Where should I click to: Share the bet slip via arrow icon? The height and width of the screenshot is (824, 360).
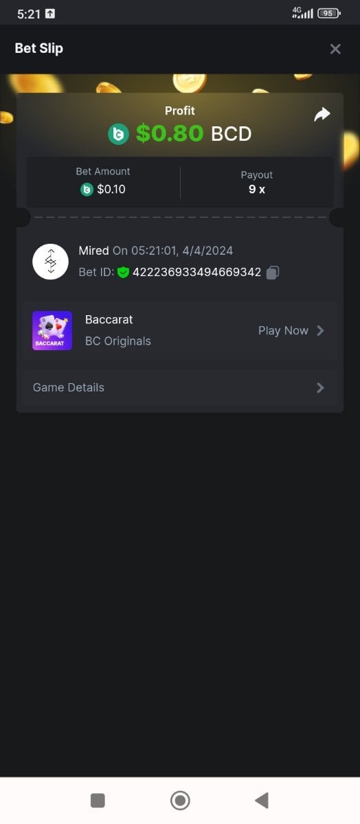click(322, 115)
